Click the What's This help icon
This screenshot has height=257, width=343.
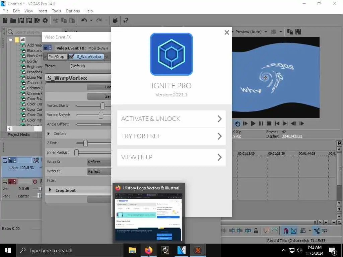(126, 20)
